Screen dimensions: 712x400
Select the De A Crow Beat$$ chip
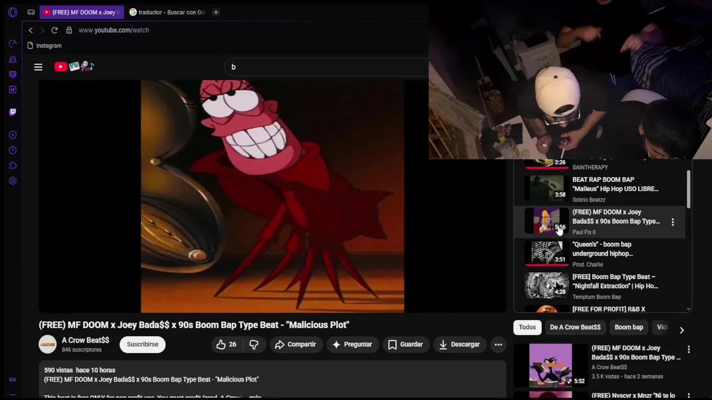coord(575,327)
